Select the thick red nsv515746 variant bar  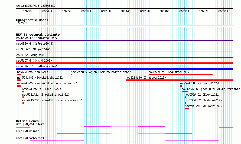tap(125, 63)
